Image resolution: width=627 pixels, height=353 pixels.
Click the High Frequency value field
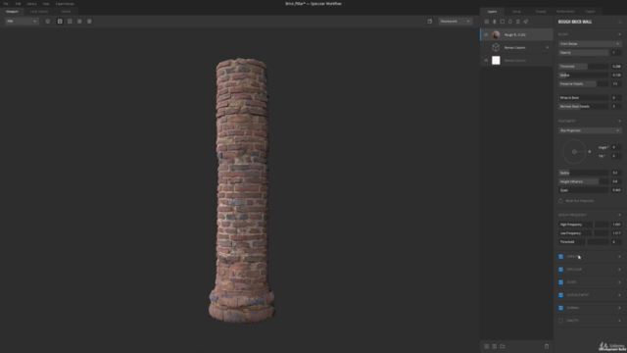[x=616, y=225]
